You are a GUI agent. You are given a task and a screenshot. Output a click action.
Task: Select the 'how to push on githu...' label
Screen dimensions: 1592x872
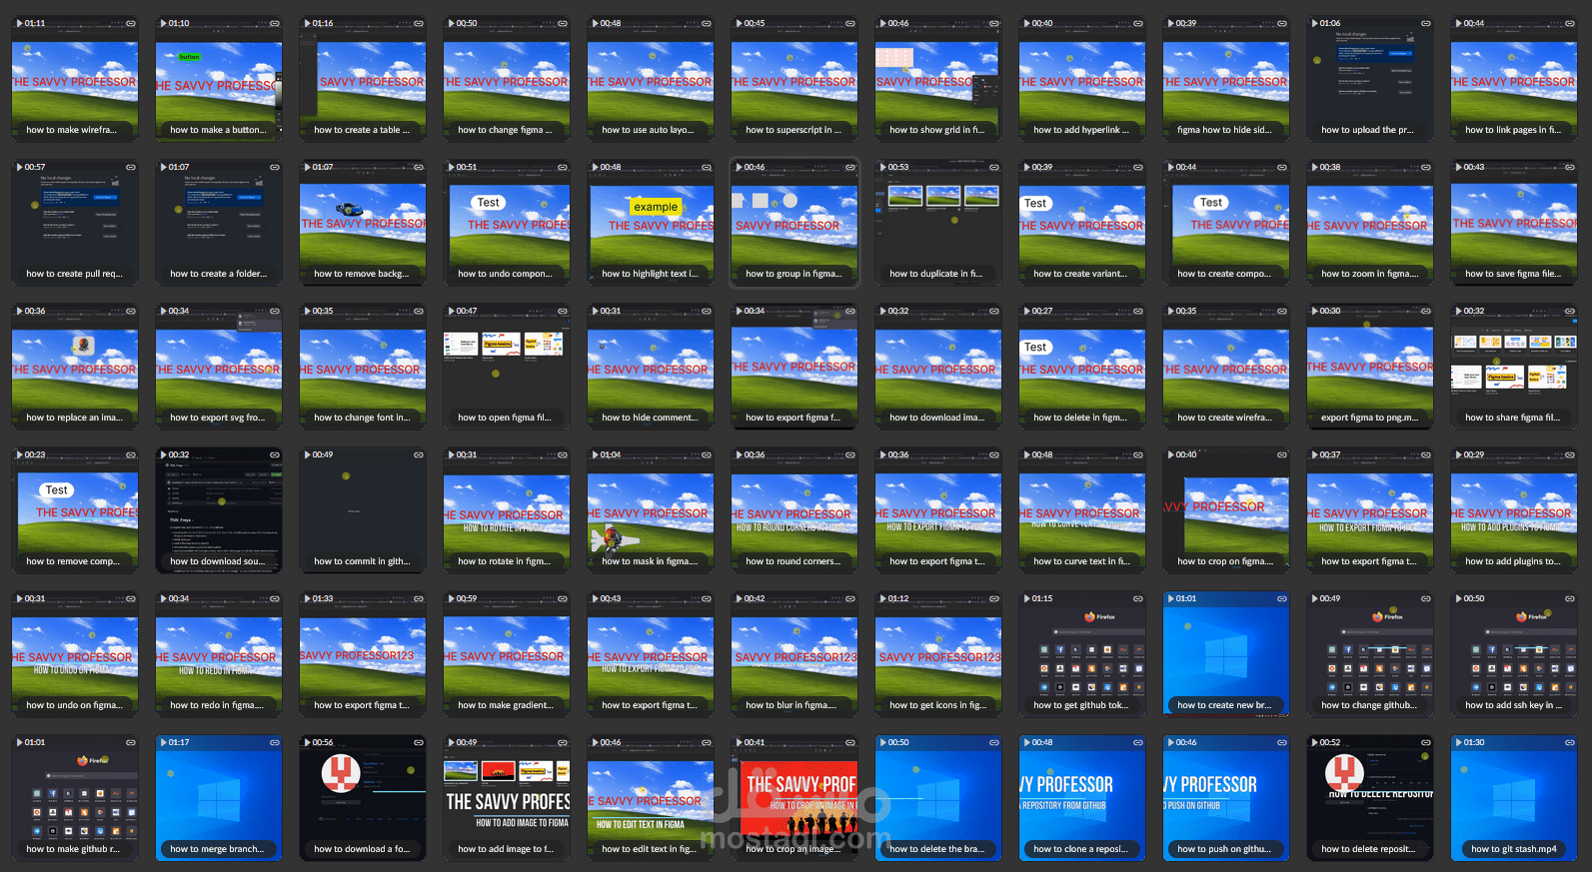[x=1224, y=849]
